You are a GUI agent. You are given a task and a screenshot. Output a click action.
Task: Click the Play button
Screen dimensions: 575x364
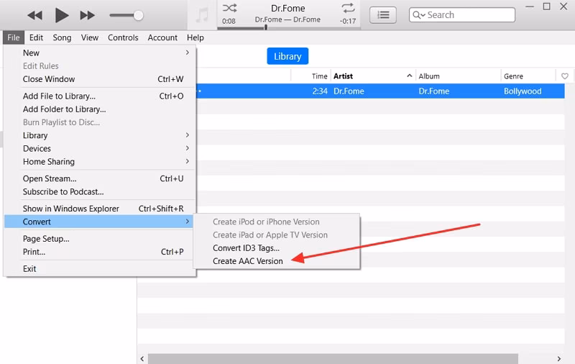62,15
